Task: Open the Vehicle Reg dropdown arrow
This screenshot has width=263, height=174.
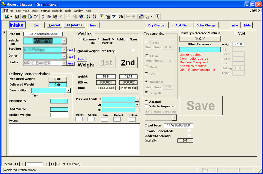Action: pos(64,41)
